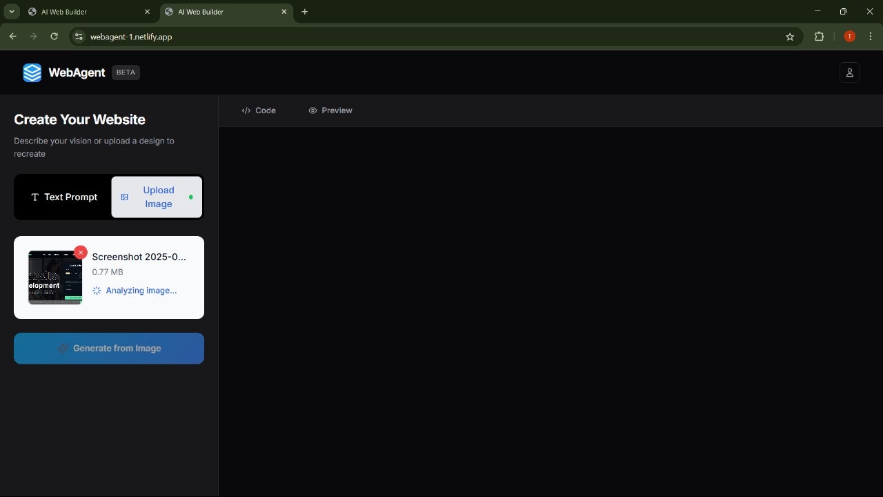
Task: Open the user account icon top right
Action: (x=849, y=72)
